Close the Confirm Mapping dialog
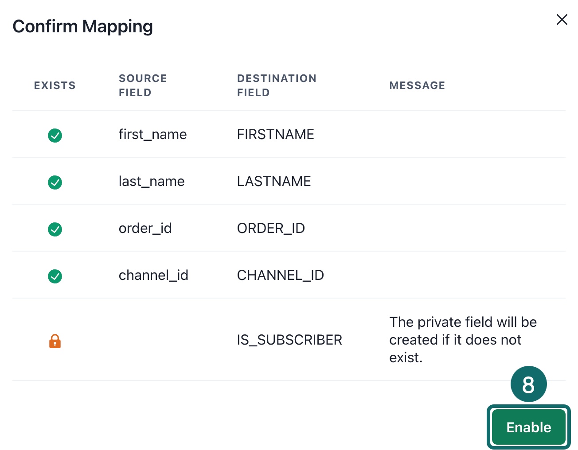The height and width of the screenshot is (450, 578). click(562, 19)
